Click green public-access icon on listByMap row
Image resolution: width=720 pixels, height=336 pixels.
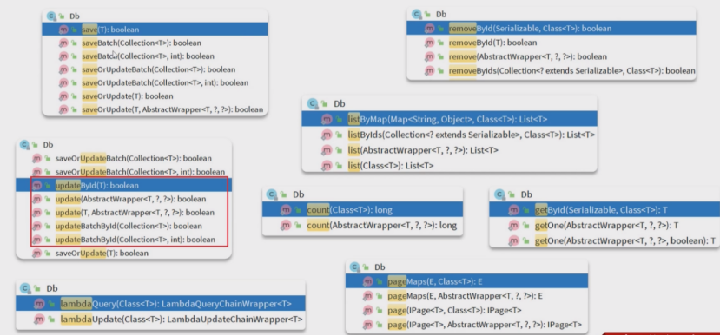339,119
